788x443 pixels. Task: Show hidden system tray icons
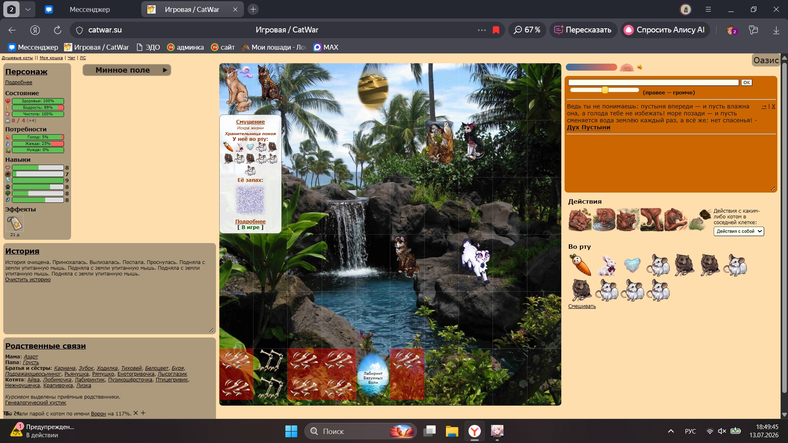[x=671, y=431]
